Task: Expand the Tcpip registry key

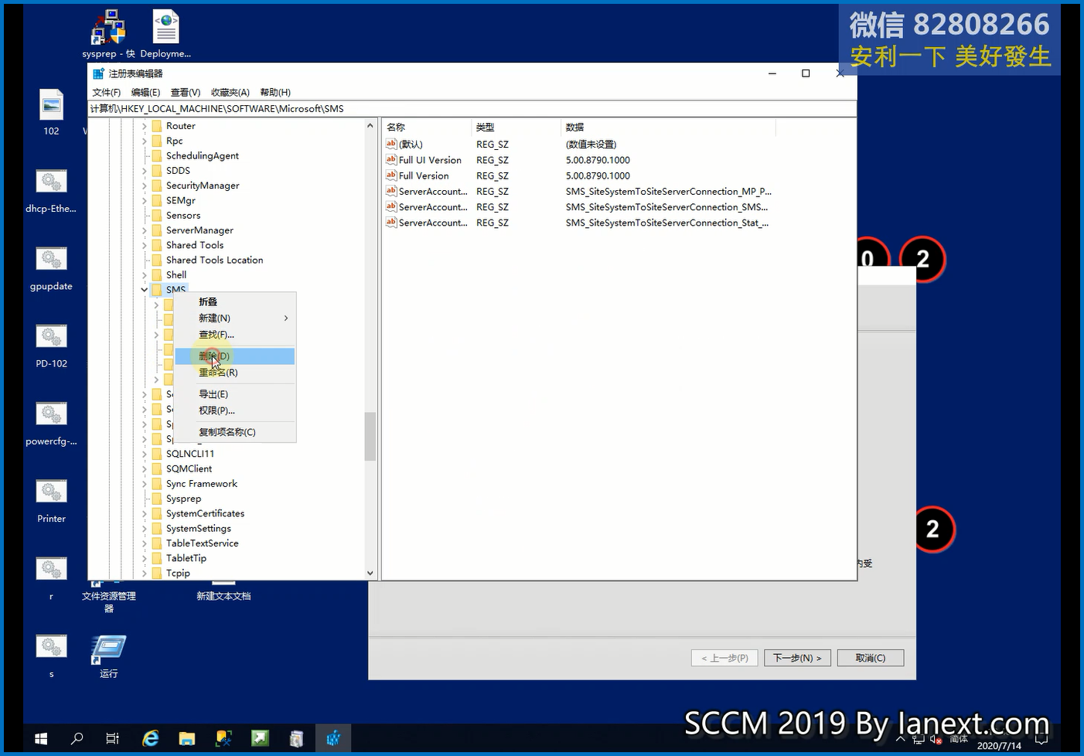Action: (x=145, y=573)
